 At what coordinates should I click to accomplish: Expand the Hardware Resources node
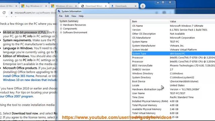61,25
